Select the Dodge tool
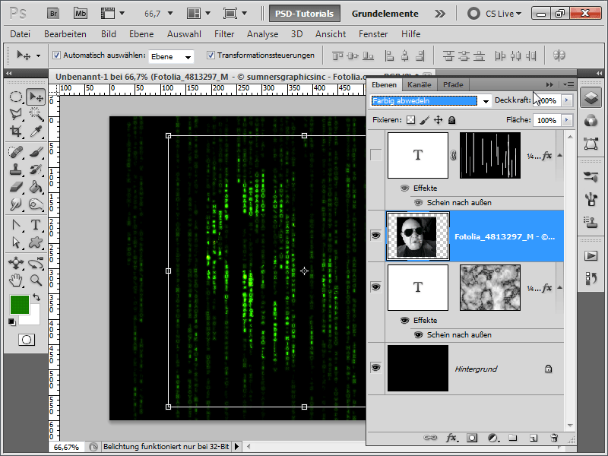Screen dimensions: 608x456 15,204
